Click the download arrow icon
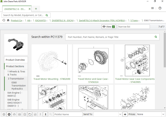This screenshot has height=117, width=166. coord(40,114)
